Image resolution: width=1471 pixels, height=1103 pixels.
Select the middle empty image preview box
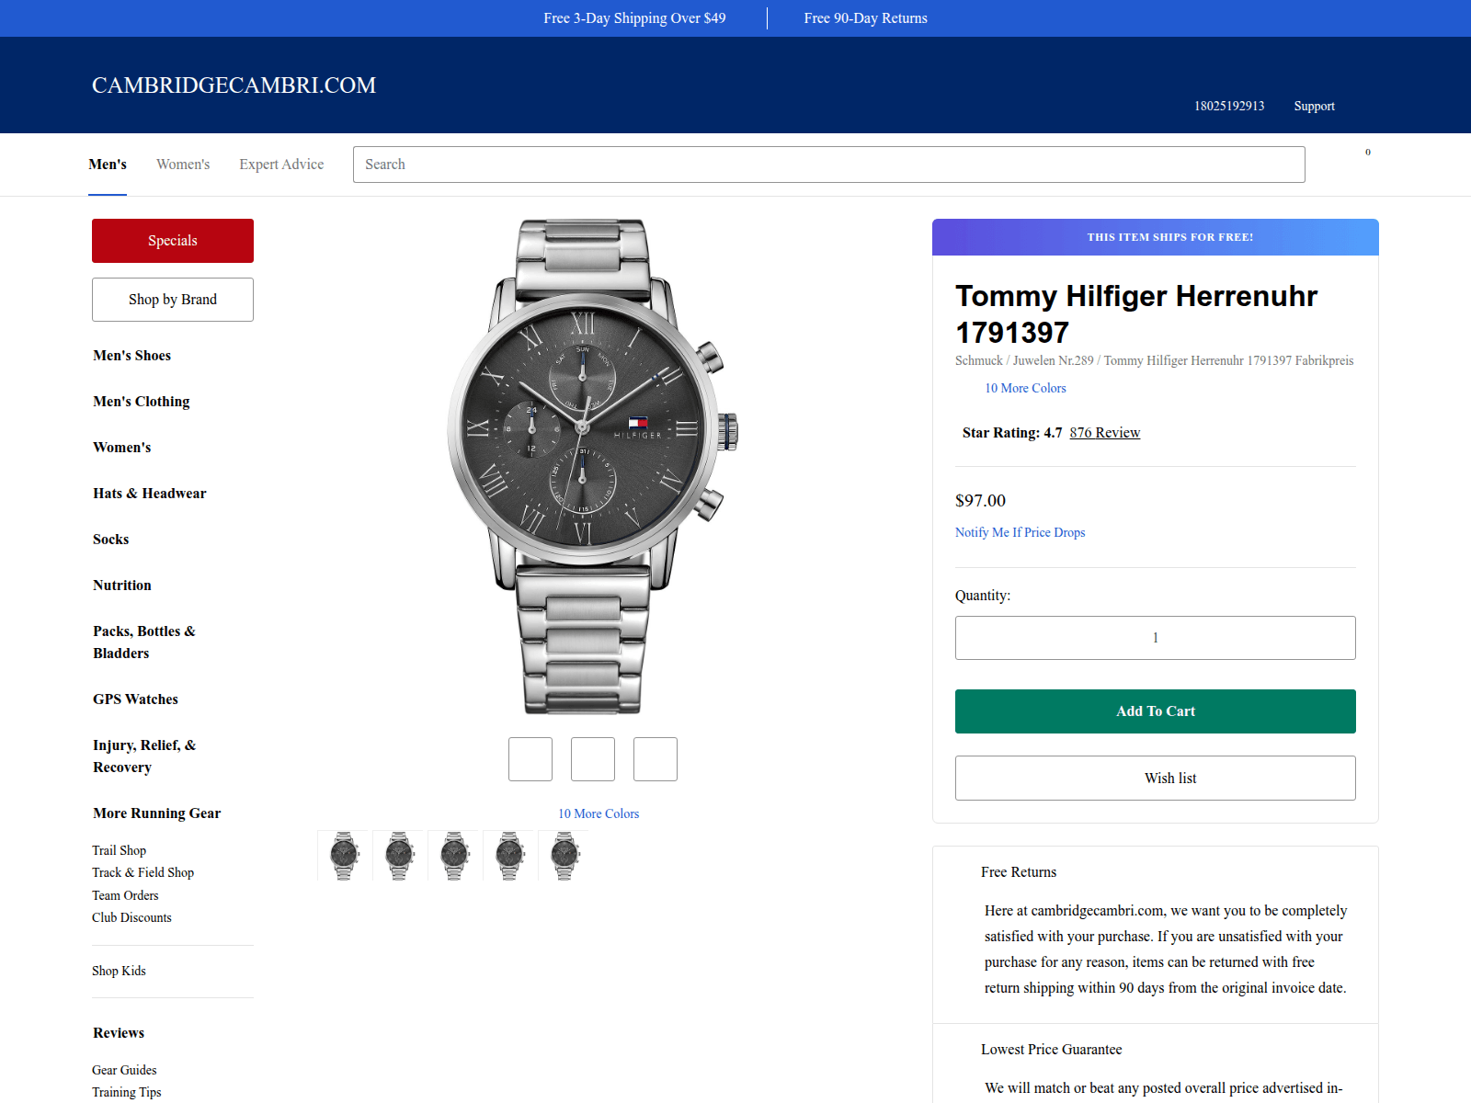(593, 759)
